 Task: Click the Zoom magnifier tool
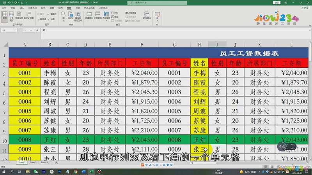coord(63,16)
